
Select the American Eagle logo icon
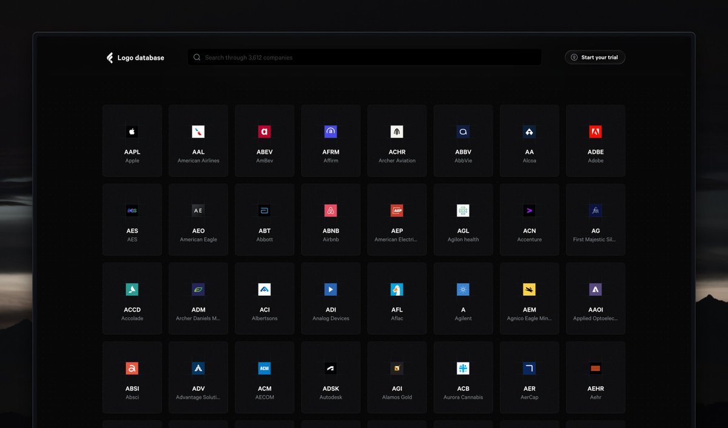pos(198,210)
